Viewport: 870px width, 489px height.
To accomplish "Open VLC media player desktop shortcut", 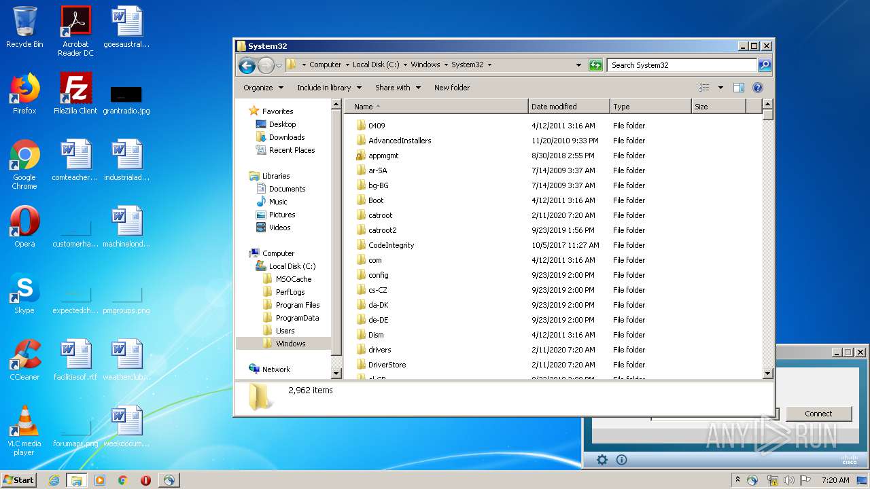I will click(x=24, y=431).
